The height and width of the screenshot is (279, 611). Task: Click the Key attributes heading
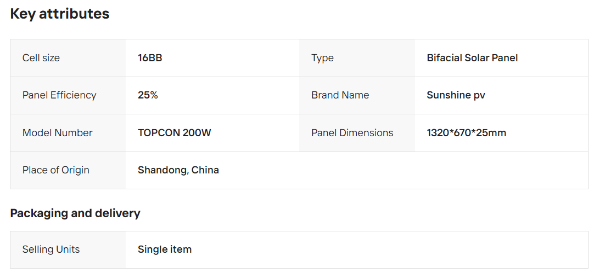[60, 14]
